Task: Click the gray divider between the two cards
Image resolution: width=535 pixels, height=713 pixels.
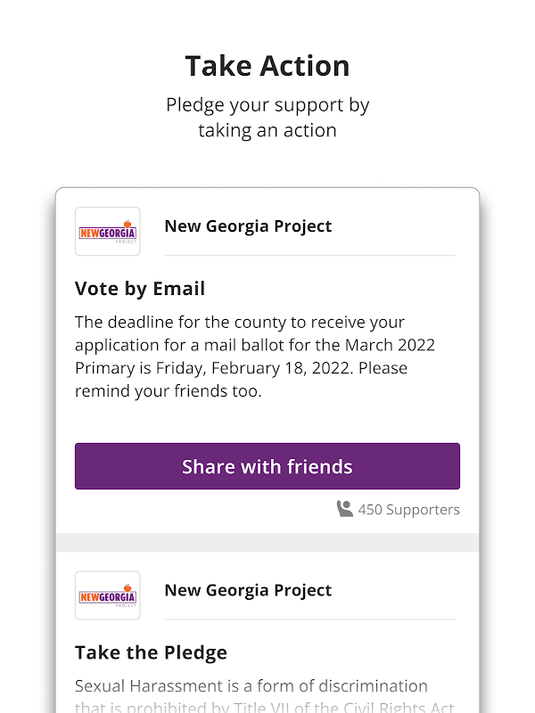Action: click(267, 543)
